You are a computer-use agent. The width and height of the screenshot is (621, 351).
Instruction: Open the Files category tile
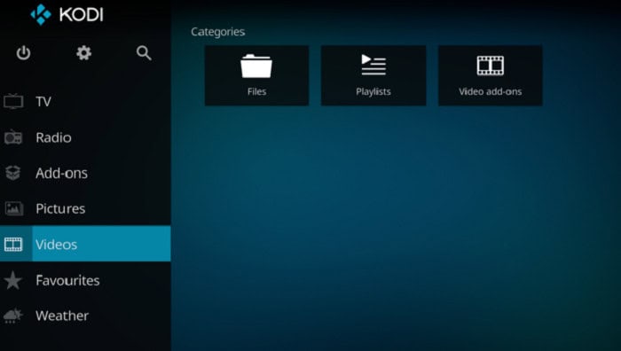click(256, 75)
